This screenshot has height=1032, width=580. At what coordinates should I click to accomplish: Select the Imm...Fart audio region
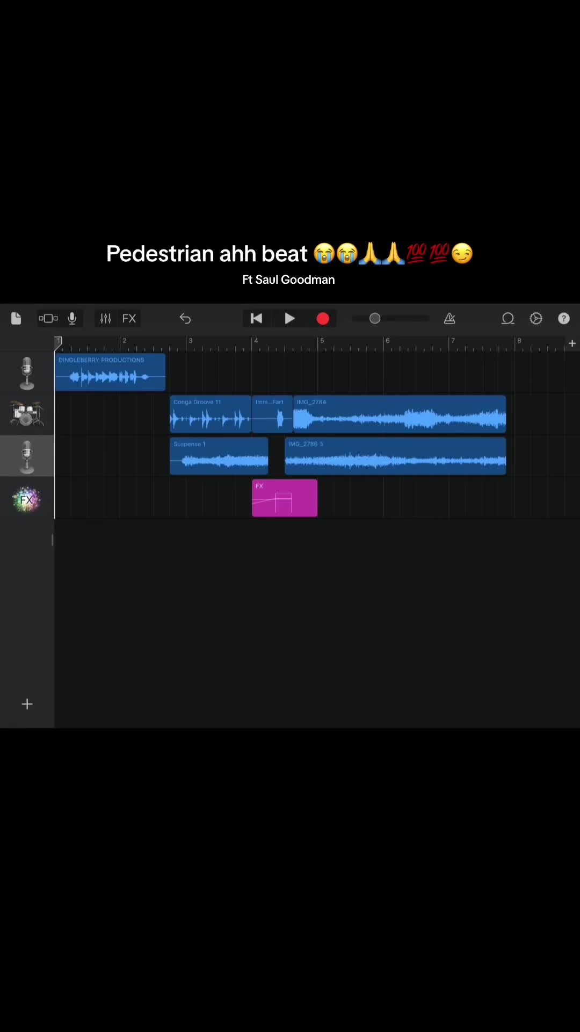[272, 414]
